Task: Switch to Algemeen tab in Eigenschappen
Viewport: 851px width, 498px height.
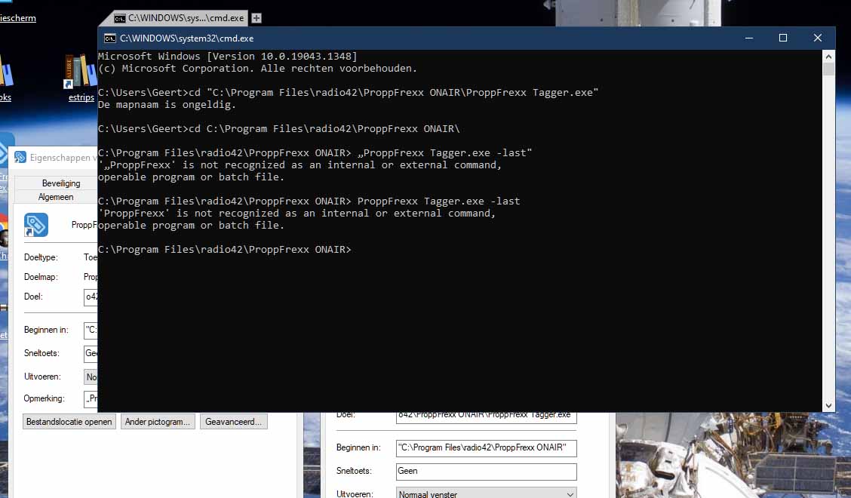Action: point(55,197)
